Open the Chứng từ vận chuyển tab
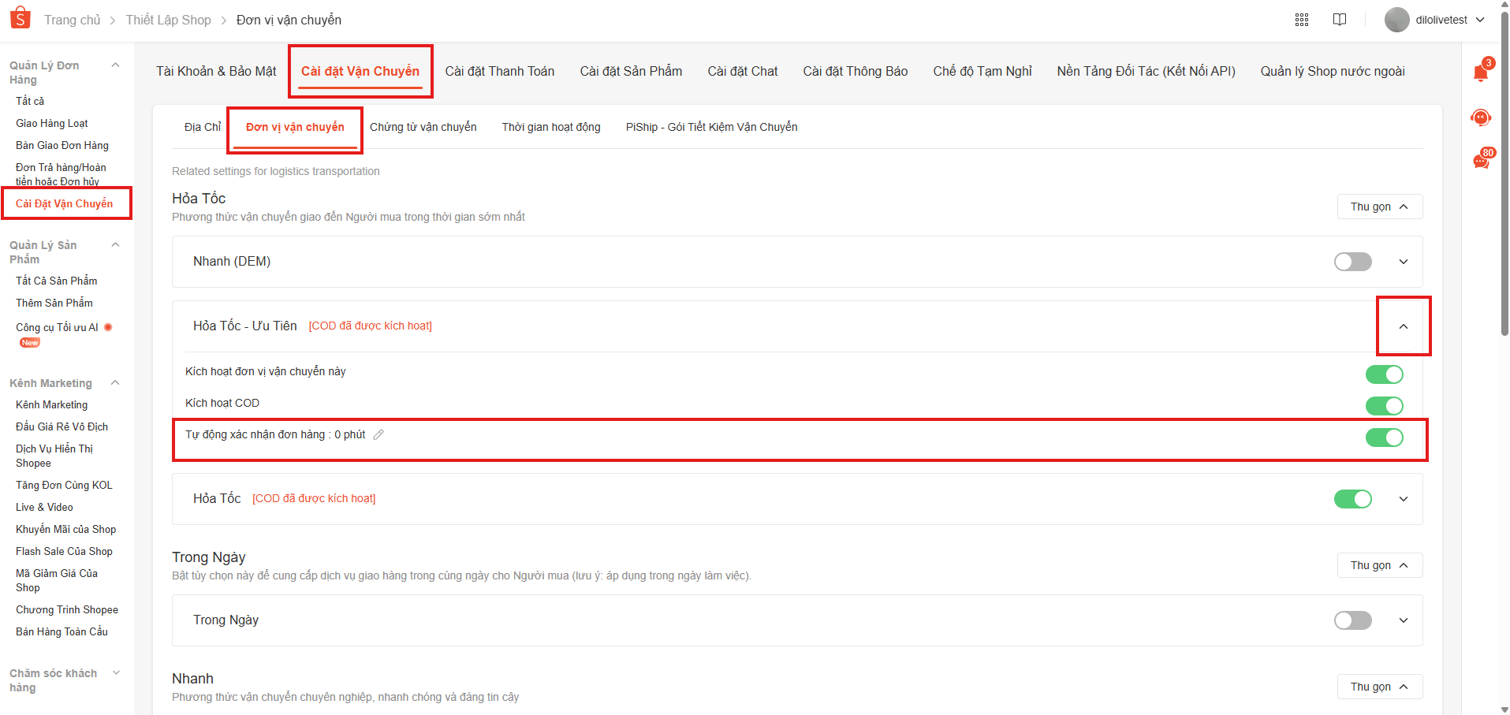This screenshot has height=715, width=1510. 423,127
